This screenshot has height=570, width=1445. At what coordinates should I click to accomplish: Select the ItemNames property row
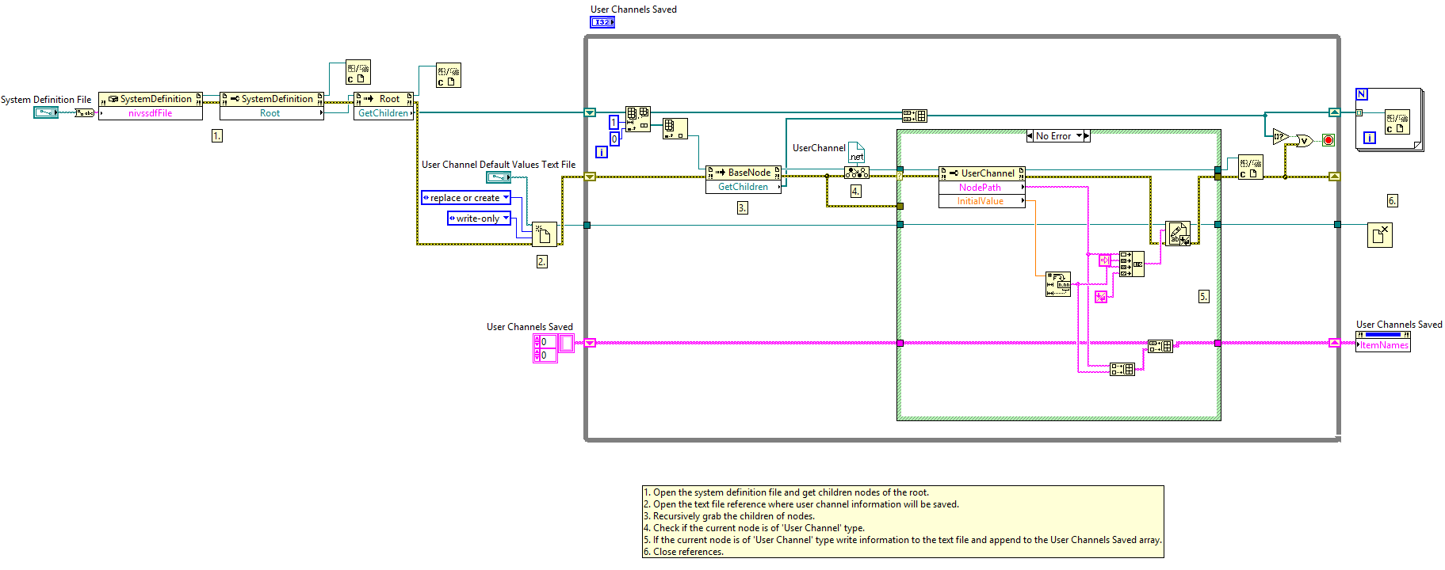[1383, 345]
